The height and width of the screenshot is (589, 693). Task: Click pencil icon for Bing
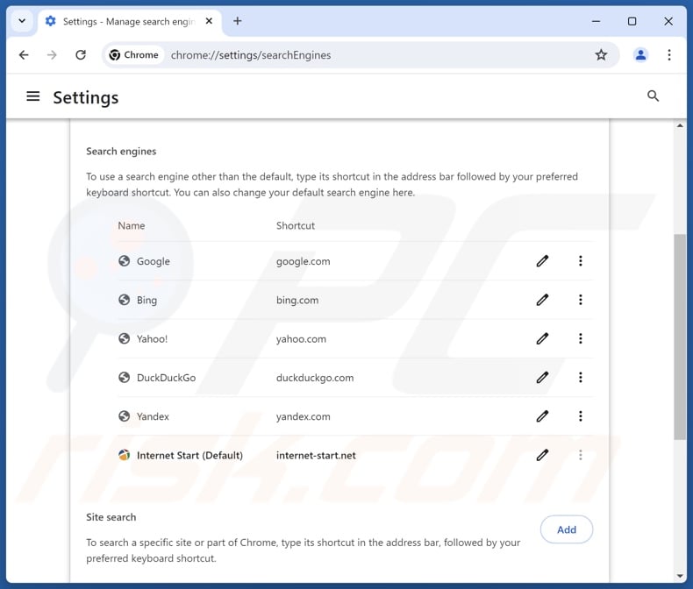coord(542,300)
